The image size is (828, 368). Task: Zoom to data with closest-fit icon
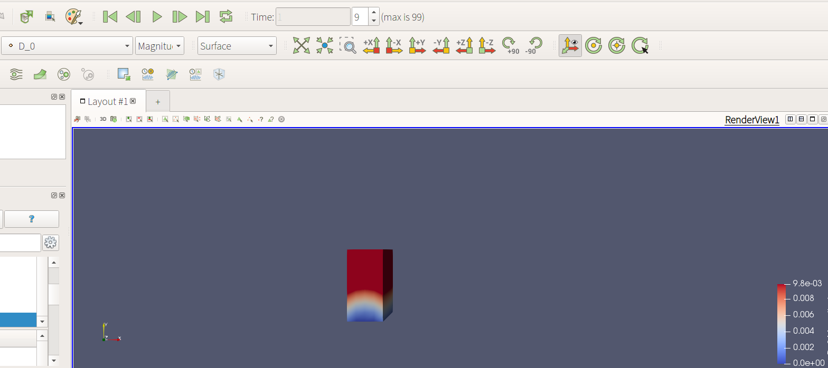click(325, 45)
